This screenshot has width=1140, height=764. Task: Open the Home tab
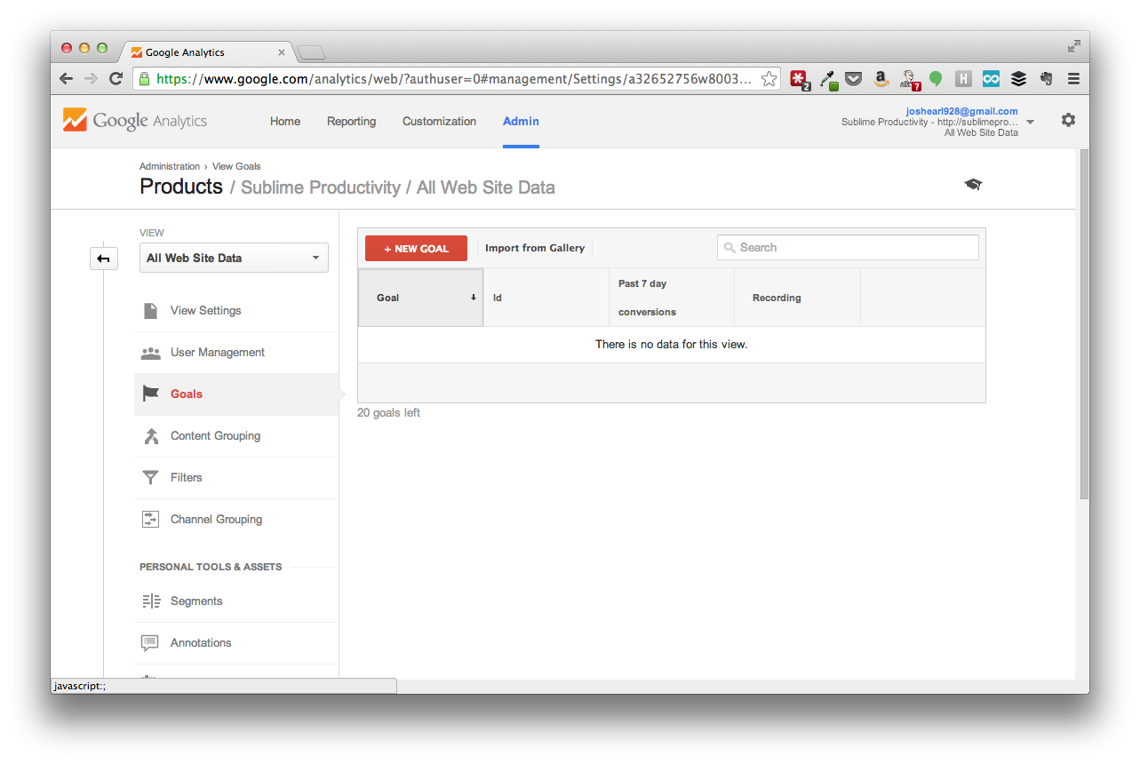[285, 122]
